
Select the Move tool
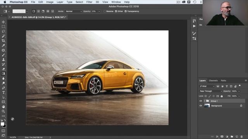tap(3, 22)
